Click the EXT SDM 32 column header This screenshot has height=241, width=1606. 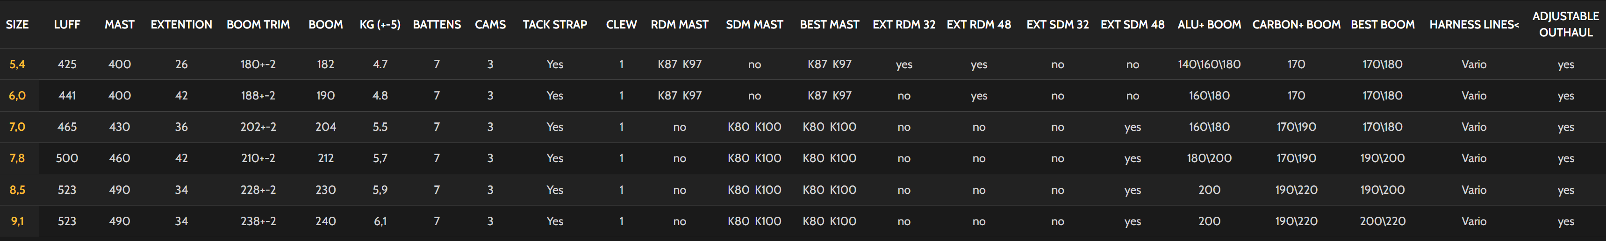click(x=1057, y=25)
